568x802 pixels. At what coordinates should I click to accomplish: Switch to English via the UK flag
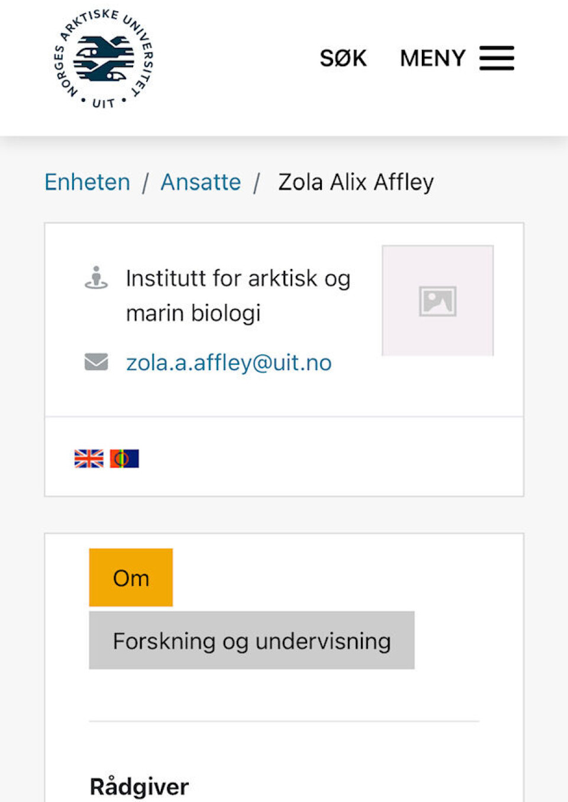[x=89, y=458]
